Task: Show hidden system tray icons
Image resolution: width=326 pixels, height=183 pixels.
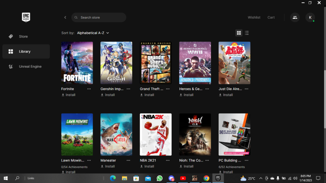Action: tap(261, 178)
